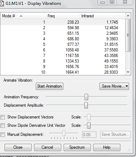
Task: Click infrared value 12.4634
Action: [x=111, y=28]
